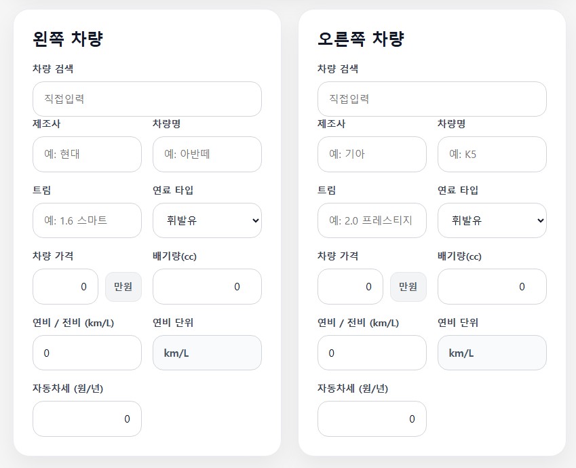Click right vehicle 차량 검색 field
Image resolution: width=576 pixels, height=468 pixels.
(x=432, y=99)
